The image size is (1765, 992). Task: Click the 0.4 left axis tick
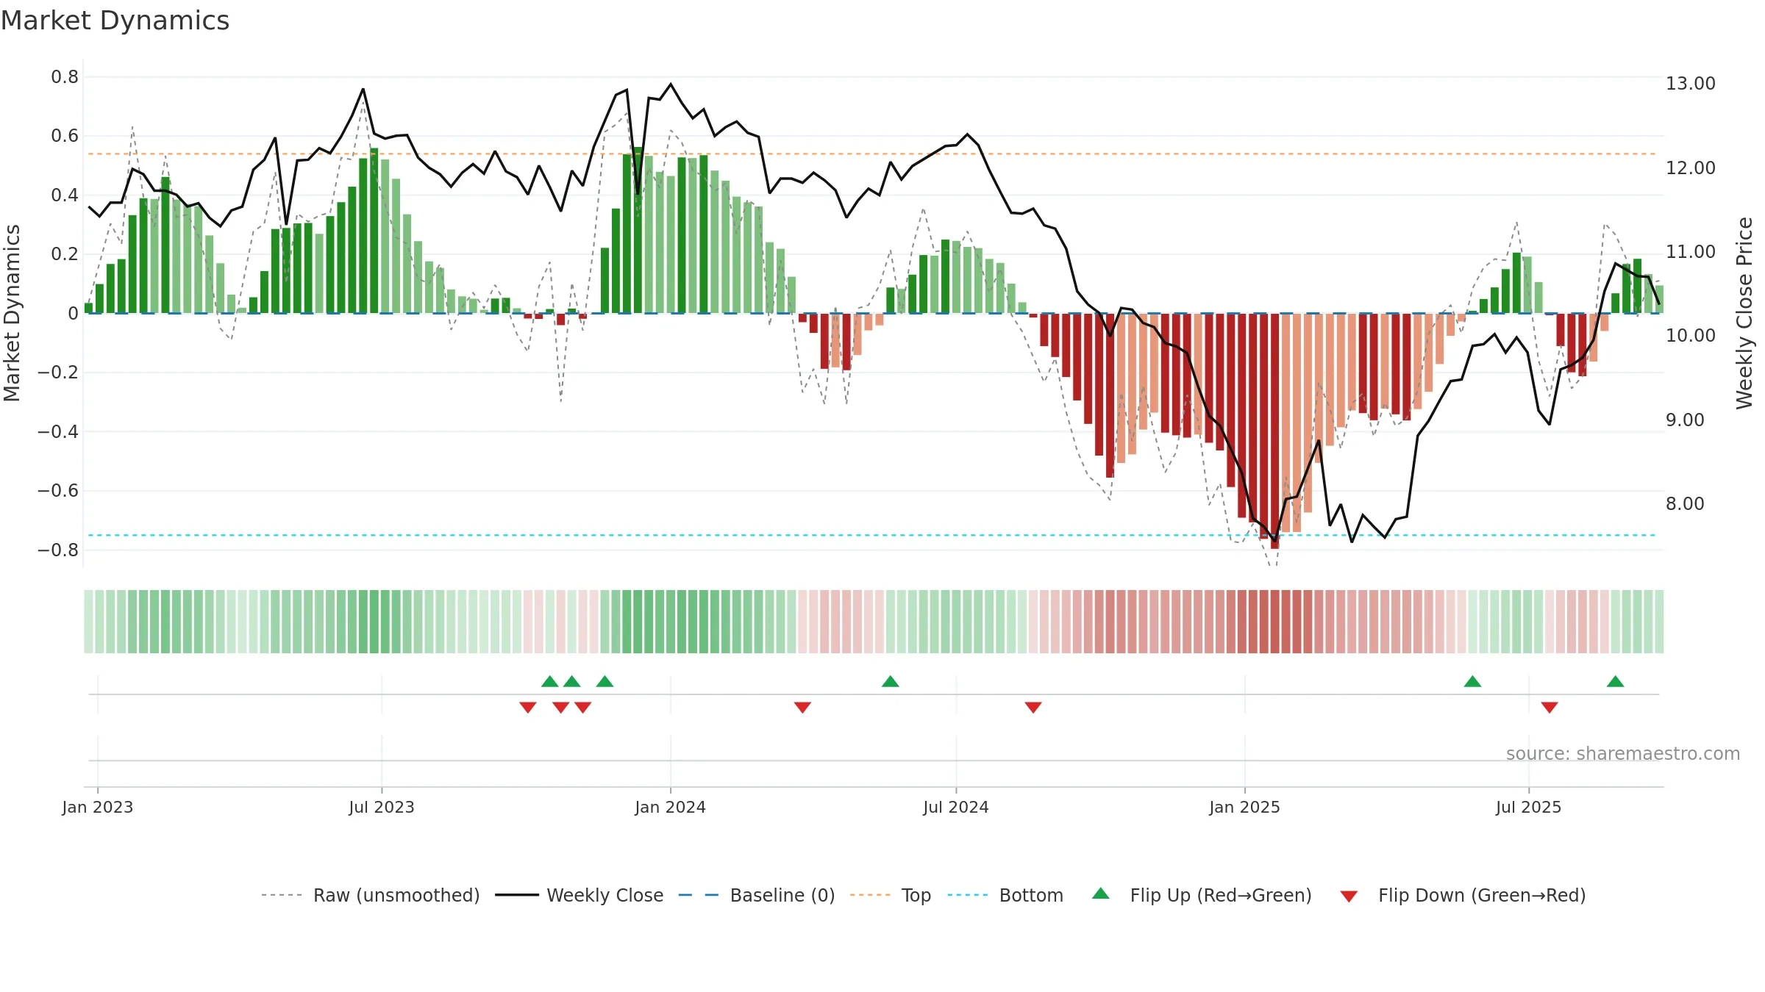click(65, 195)
